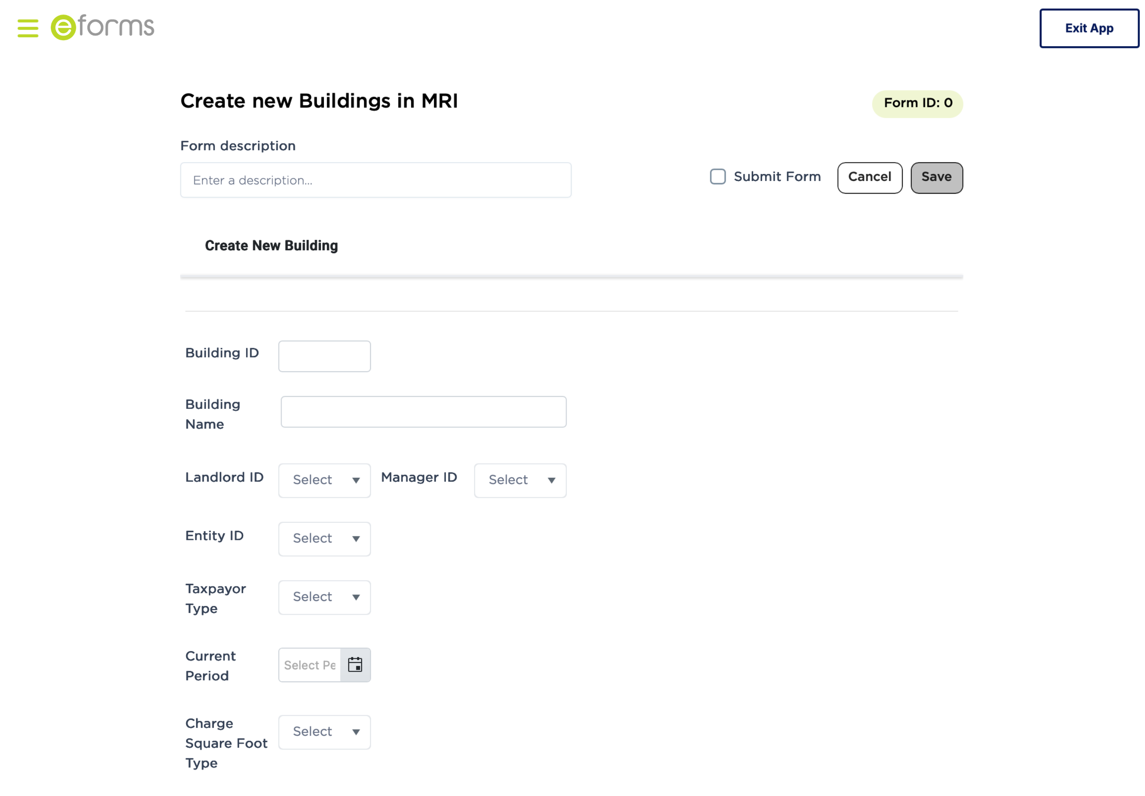
Task: Click the Building ID input field
Action: [324, 356]
